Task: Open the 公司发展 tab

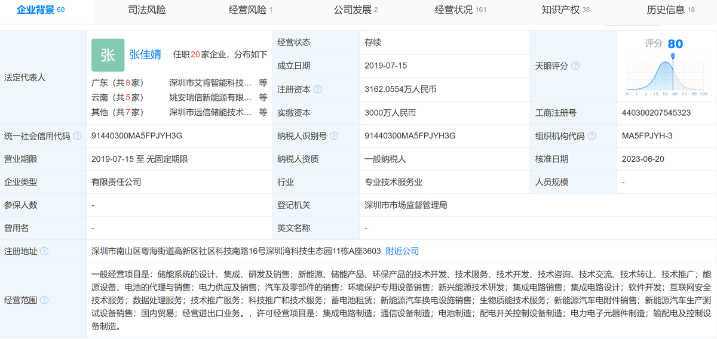Action: point(356,10)
